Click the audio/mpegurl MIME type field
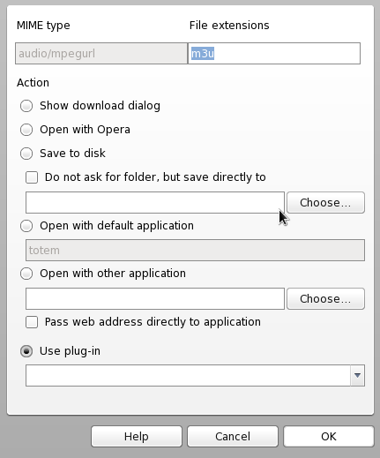The width and height of the screenshot is (380, 458). pos(101,53)
